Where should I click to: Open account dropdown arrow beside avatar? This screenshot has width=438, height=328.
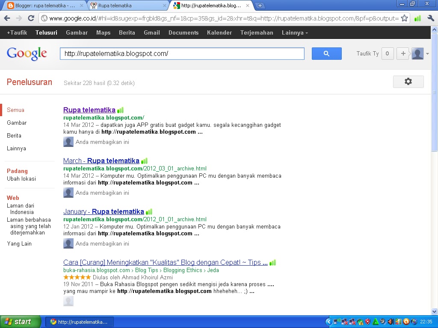pyautogui.click(x=427, y=53)
